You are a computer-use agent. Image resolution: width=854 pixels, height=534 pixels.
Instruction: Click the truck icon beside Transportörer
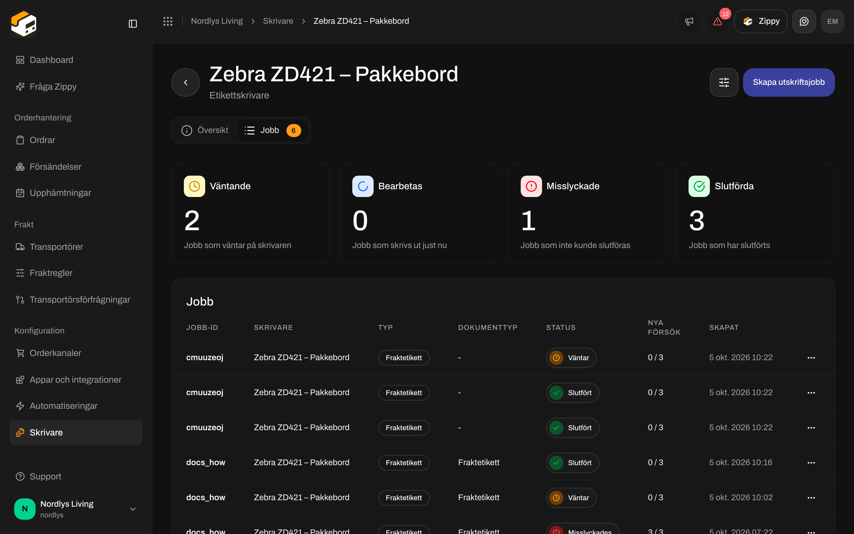tap(20, 247)
